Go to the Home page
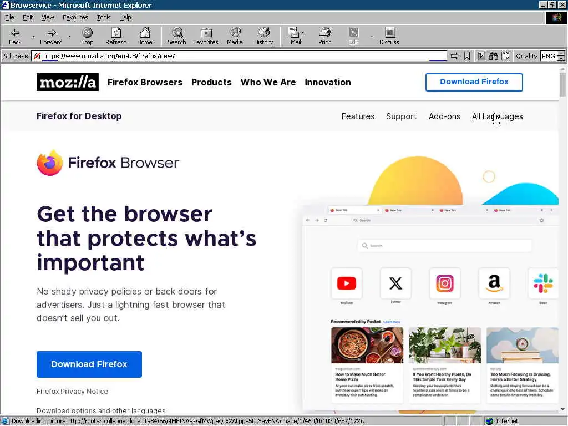568x426 pixels. 145,36
